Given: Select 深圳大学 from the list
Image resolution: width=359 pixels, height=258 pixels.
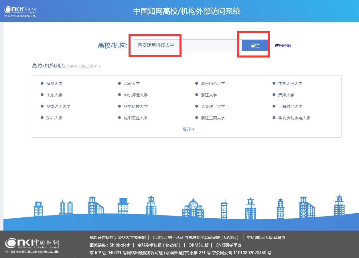Looking at the screenshot, I should [x=54, y=118].
